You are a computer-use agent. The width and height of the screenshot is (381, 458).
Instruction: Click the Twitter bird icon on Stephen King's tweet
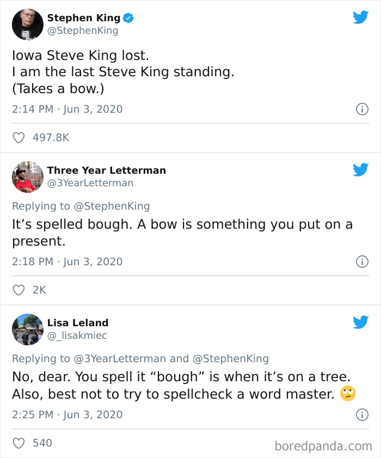[x=360, y=17]
